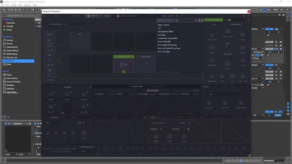Open the Sounds category in browser
Image resolution: width=292 pixels, height=164 pixels.
10,40
